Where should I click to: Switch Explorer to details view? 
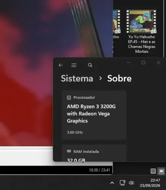(x=153, y=171)
